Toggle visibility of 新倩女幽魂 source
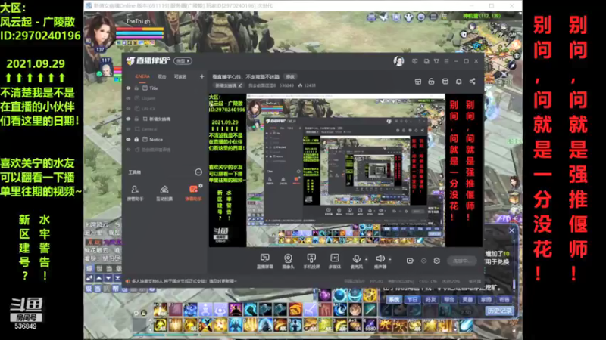 pyautogui.click(x=128, y=119)
